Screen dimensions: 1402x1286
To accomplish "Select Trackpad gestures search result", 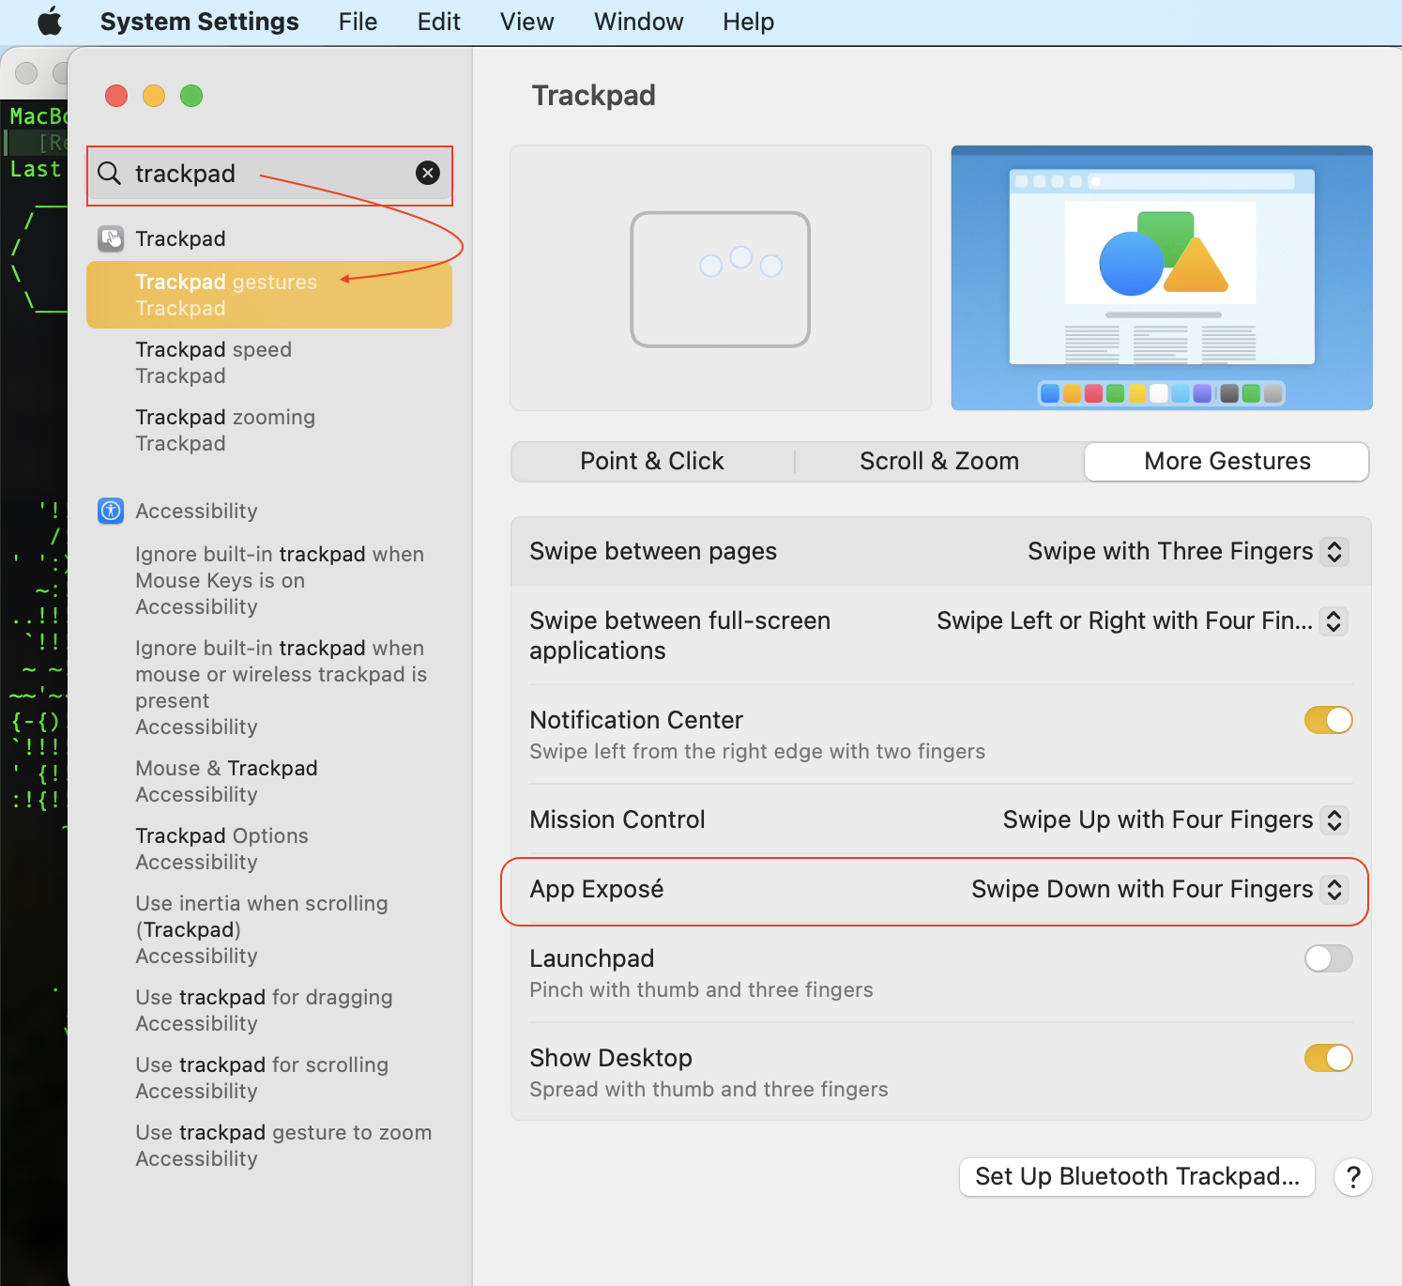I will [269, 295].
